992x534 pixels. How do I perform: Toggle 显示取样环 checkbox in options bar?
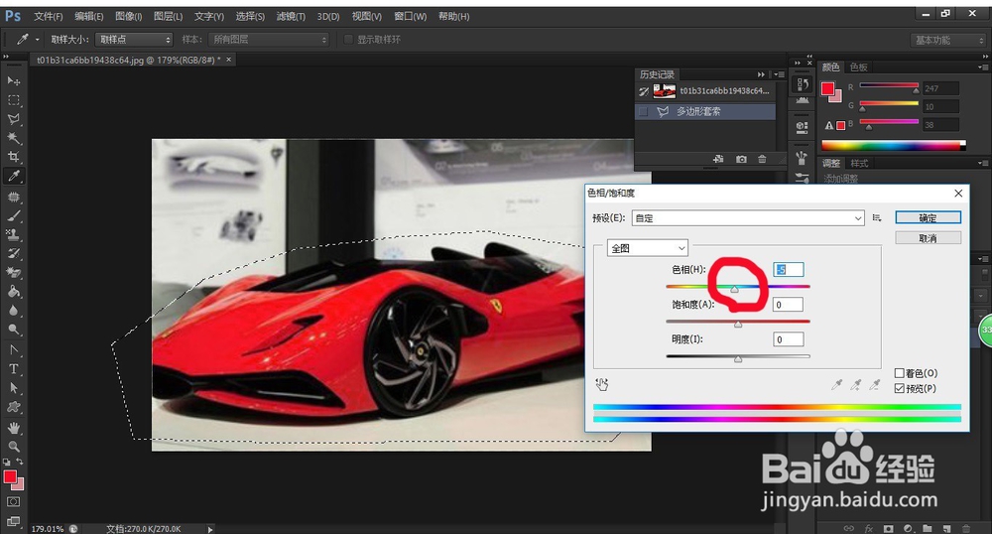pyautogui.click(x=348, y=40)
